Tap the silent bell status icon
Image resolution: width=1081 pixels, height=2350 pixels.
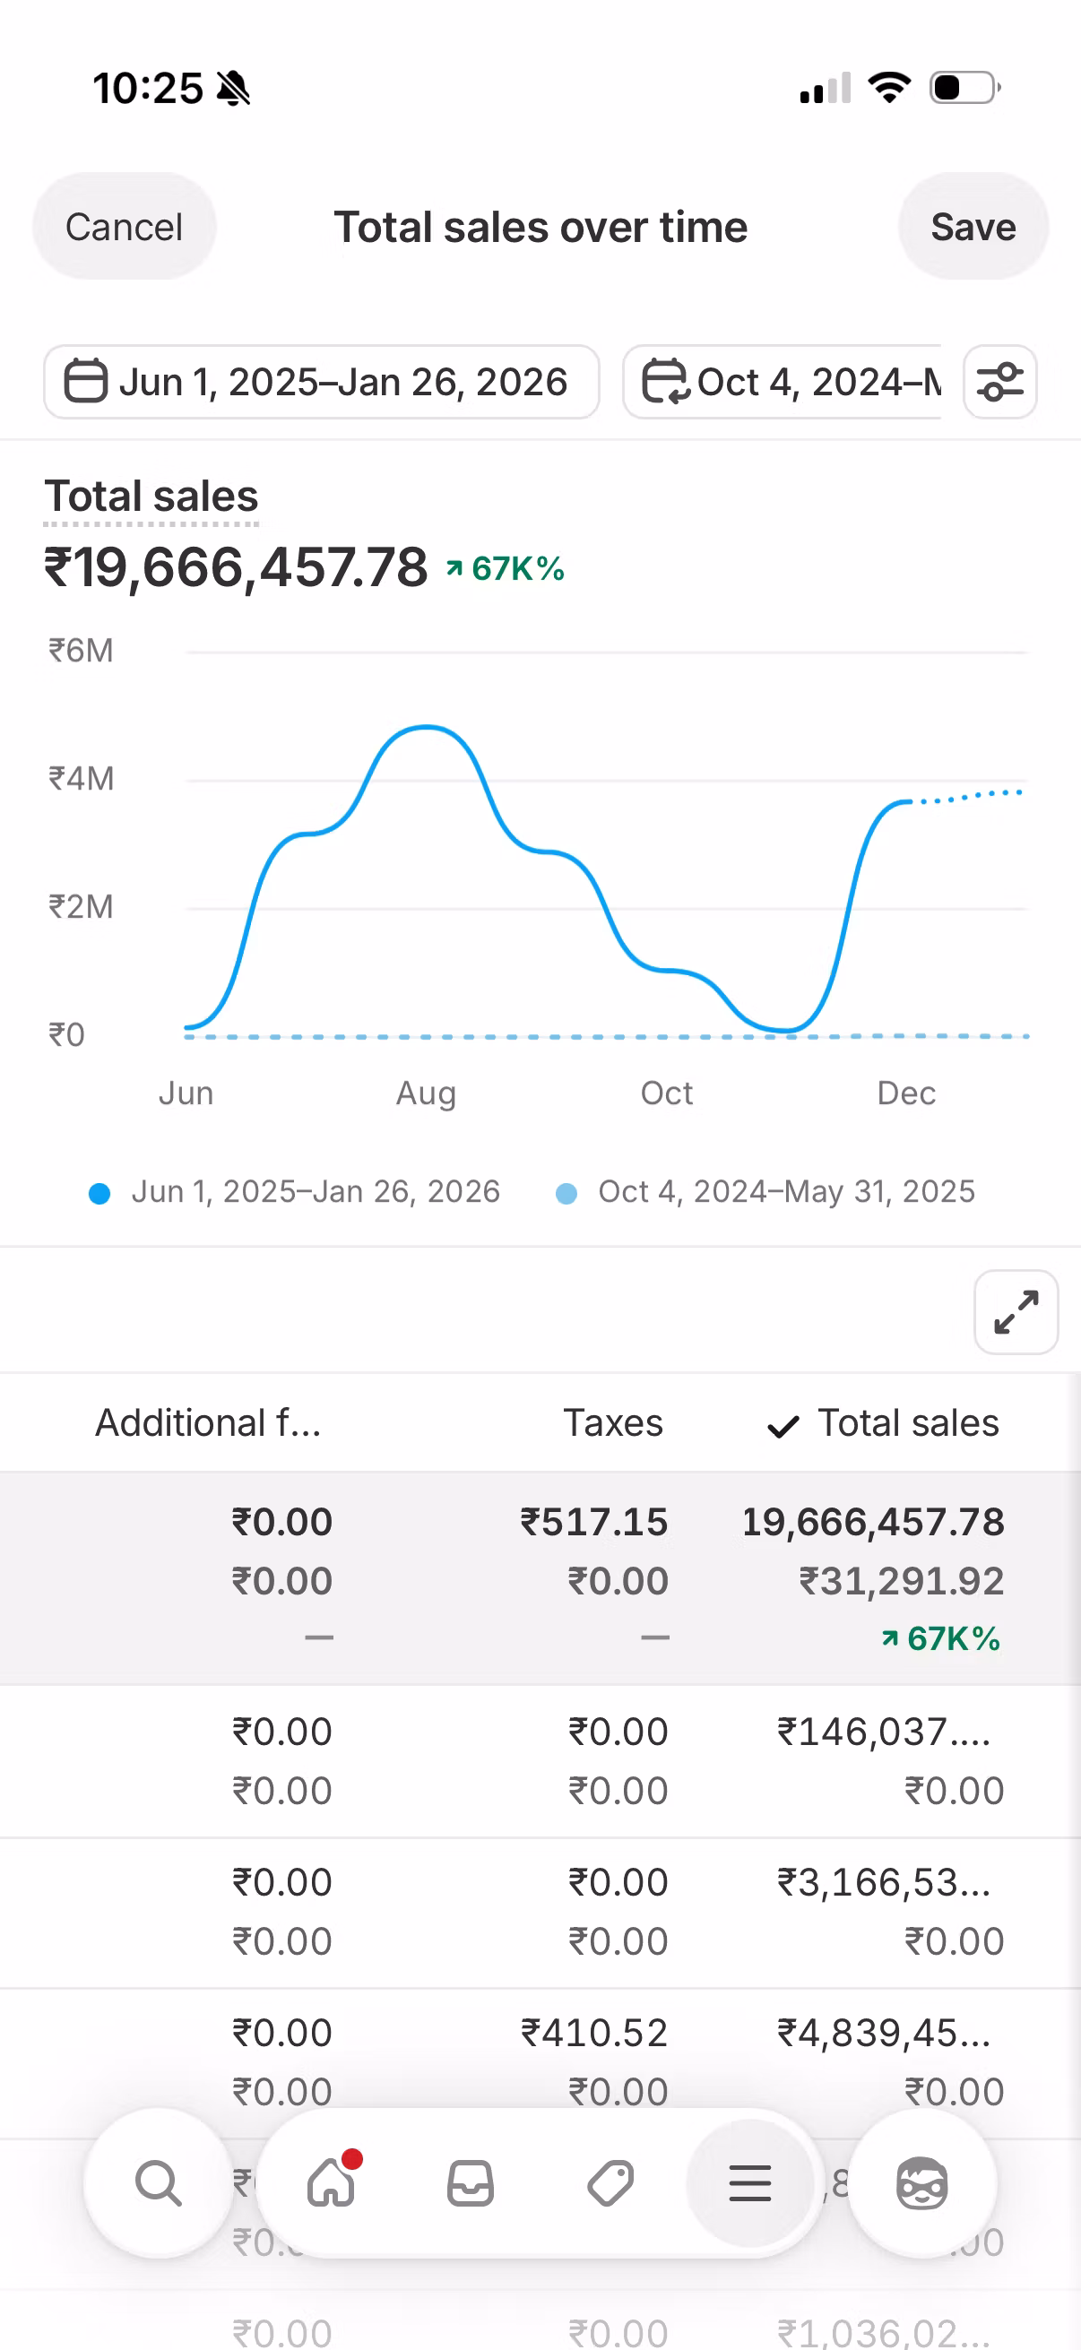[x=234, y=89]
